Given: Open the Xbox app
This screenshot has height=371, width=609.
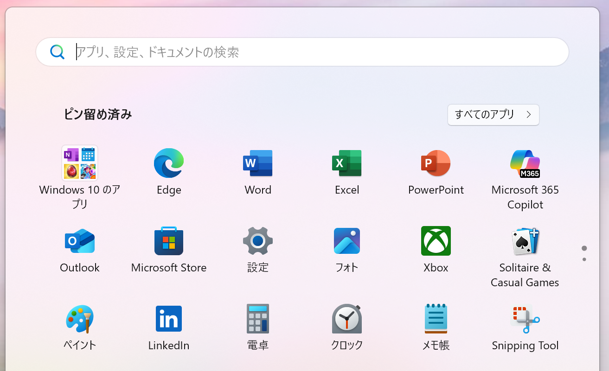Looking at the screenshot, I should [x=436, y=241].
